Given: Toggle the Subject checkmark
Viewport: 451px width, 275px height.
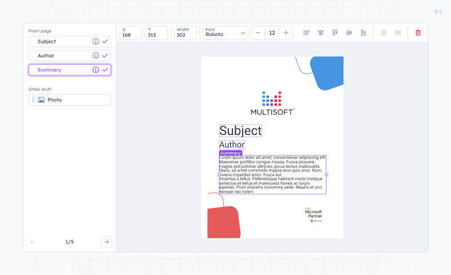Looking at the screenshot, I should [x=105, y=42].
